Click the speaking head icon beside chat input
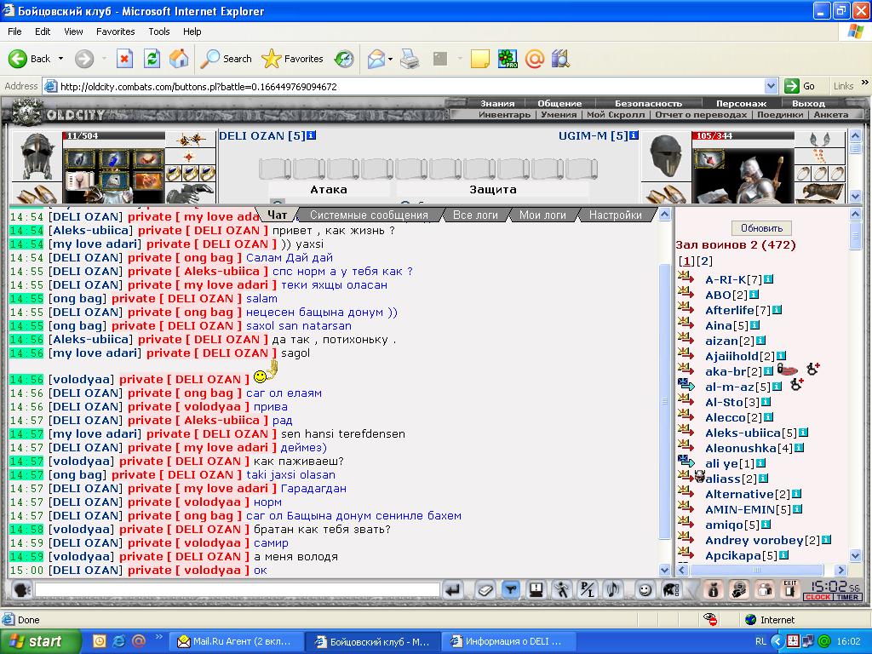The image size is (872, 654). [x=21, y=589]
